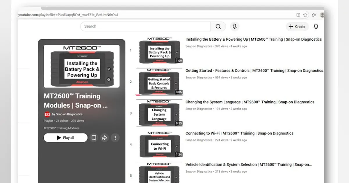This screenshot has height=183, width=349.
Task: Click 'Playlist · 21 videos · 295 views' text
Action: pyautogui.click(x=64, y=121)
